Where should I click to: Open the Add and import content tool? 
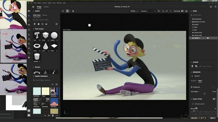(29, 11)
